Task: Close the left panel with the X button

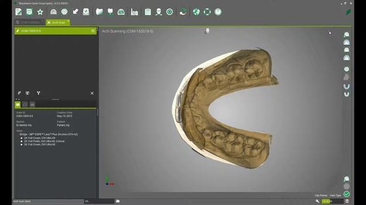Action: tap(92, 93)
